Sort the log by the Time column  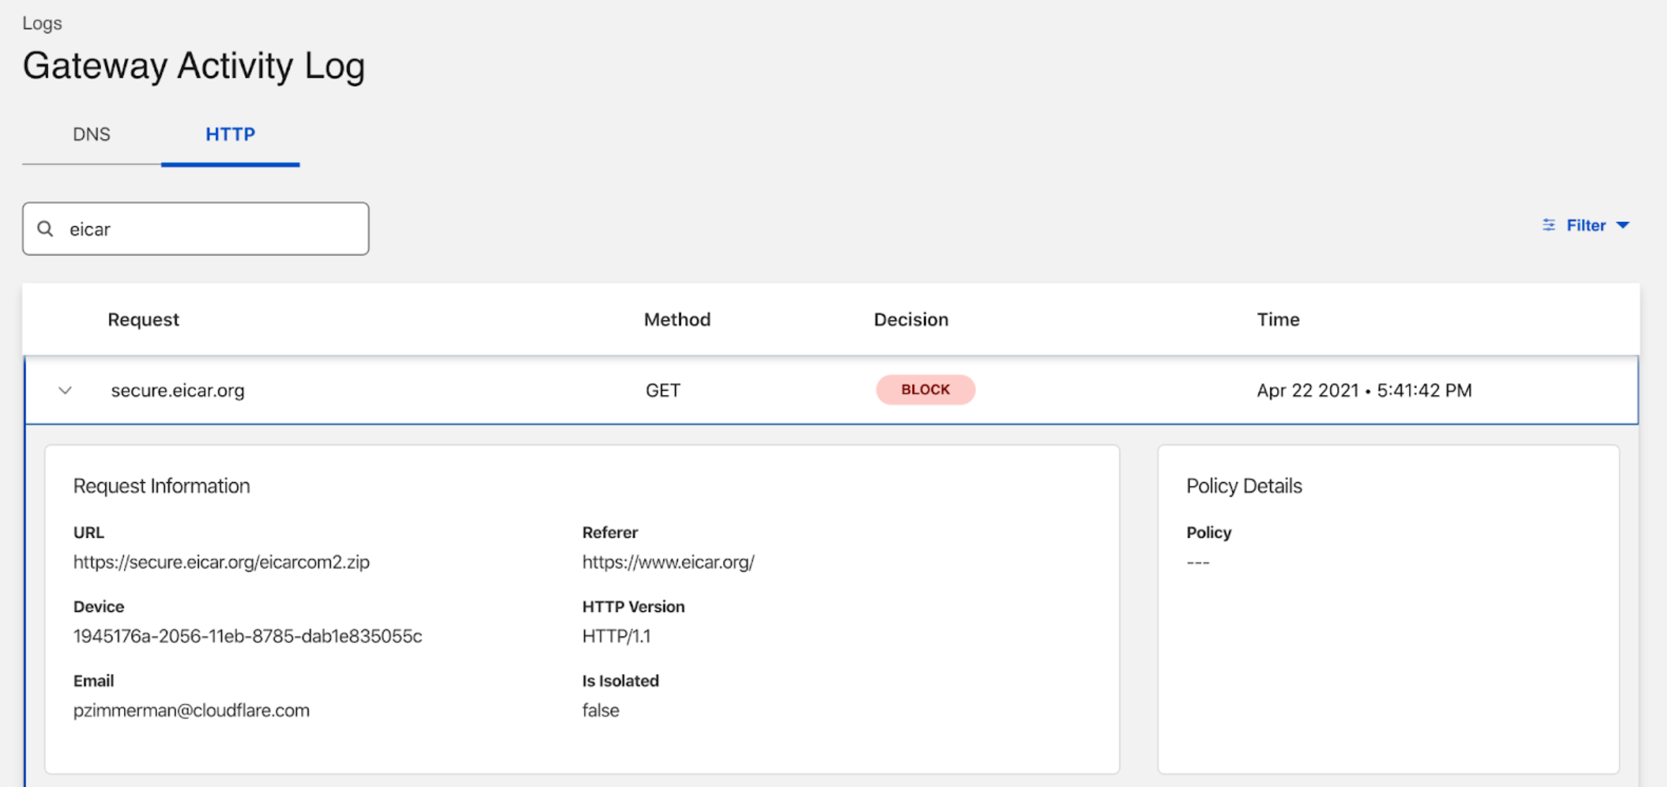tap(1277, 319)
